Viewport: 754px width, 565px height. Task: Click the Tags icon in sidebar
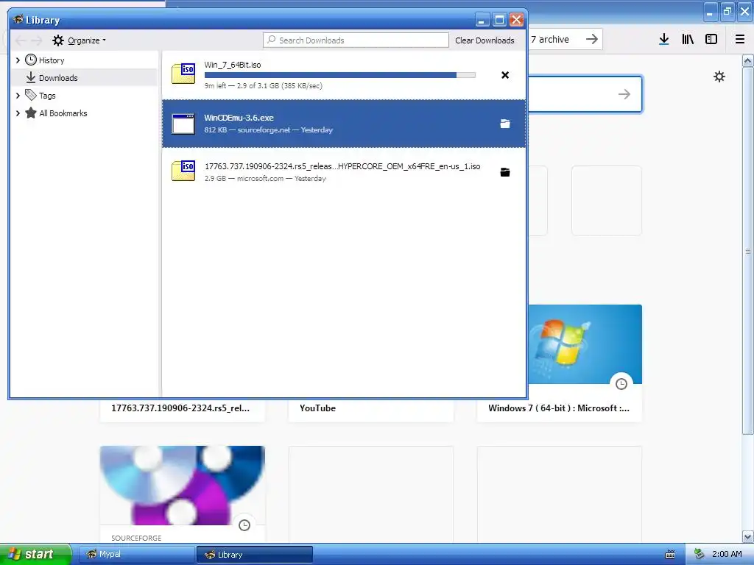[31, 95]
